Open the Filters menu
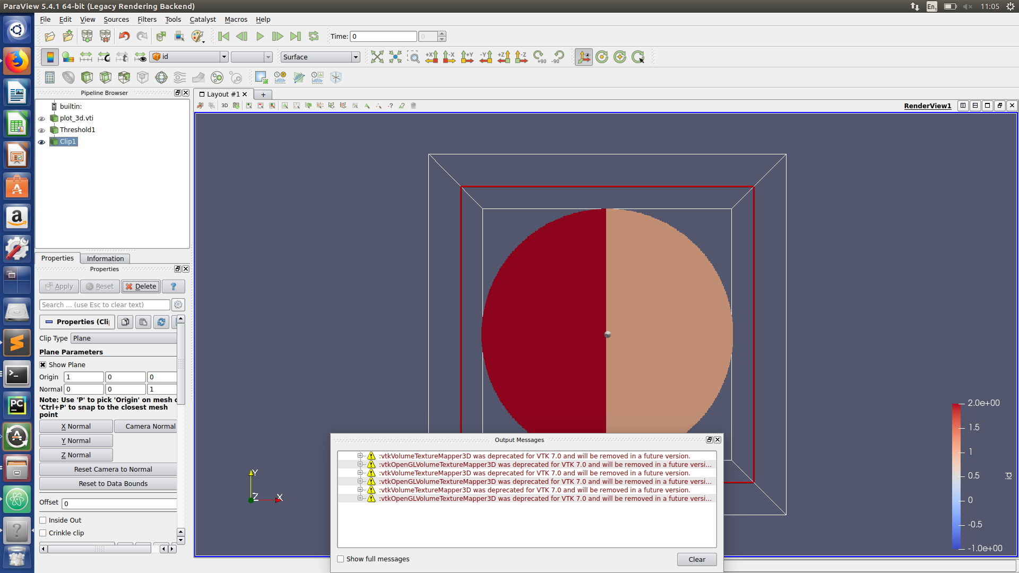 [x=146, y=20]
